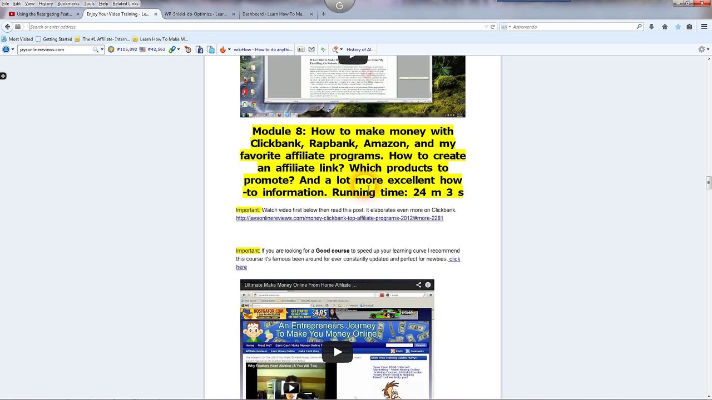The height and width of the screenshot is (400, 712).
Task: Click the vertical page scrollbar thumb
Action: coord(708,183)
